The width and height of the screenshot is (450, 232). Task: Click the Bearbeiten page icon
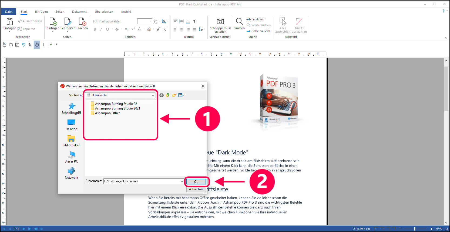[x=68, y=22]
